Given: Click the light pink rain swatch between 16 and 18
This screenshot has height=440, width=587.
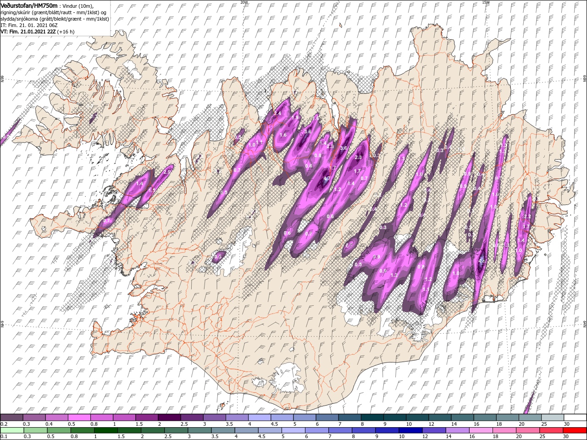Looking at the screenshot, I should tap(481, 430).
